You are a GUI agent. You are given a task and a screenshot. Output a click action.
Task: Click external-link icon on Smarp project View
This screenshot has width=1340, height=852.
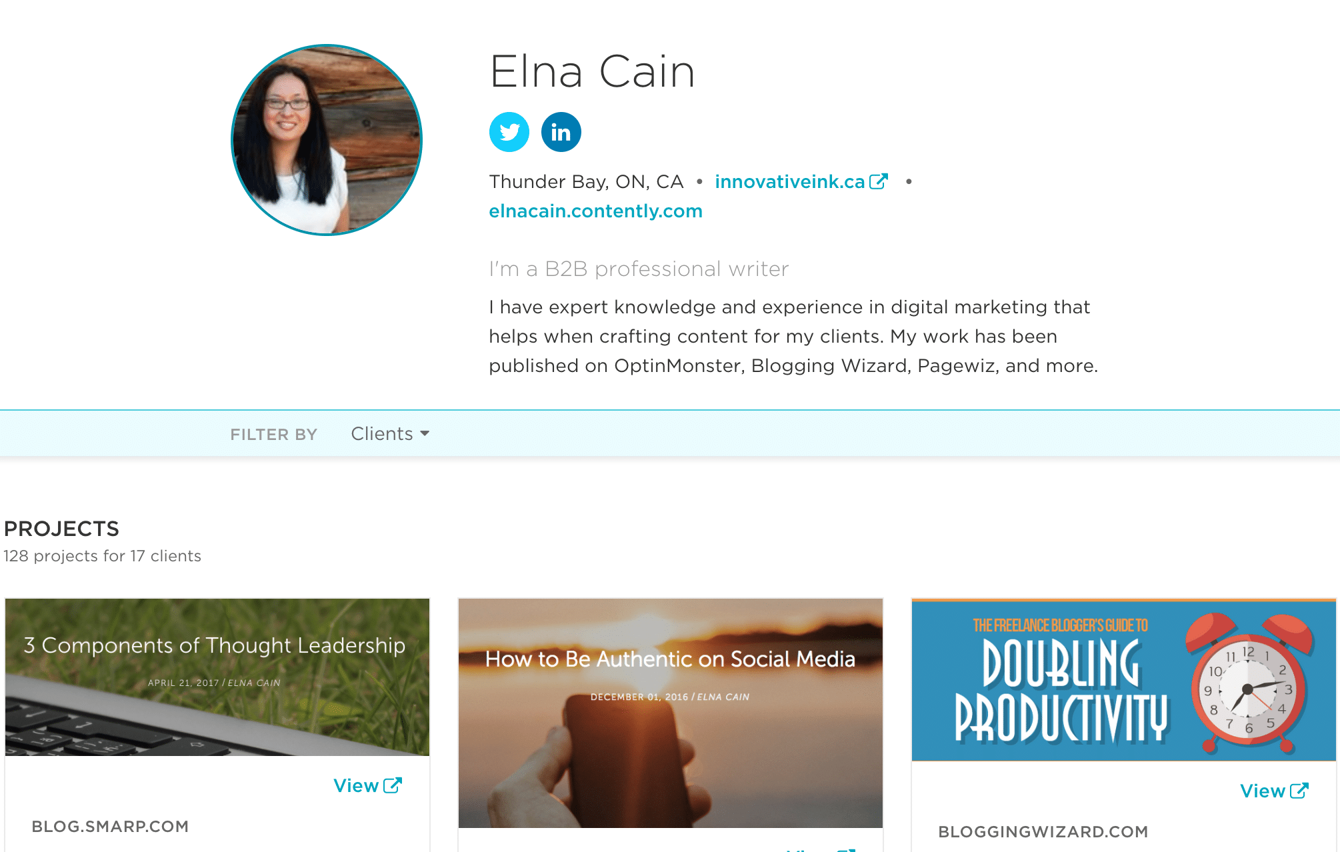393,785
